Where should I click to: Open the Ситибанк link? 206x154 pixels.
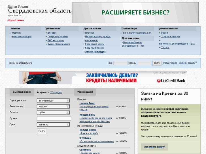tap(85, 150)
